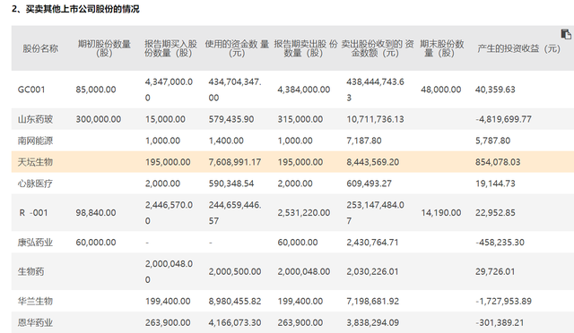Select the 48,000.00 ending shares cell

pyautogui.click(x=440, y=90)
